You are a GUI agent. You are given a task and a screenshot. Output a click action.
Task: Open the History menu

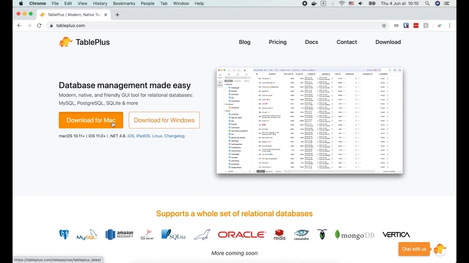[100, 4]
